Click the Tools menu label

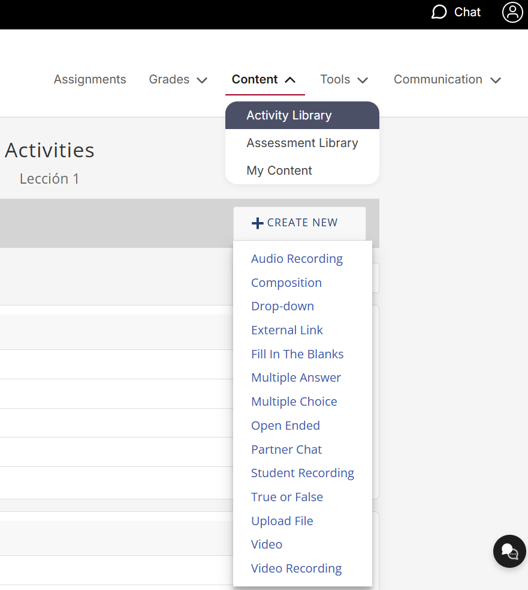(335, 79)
